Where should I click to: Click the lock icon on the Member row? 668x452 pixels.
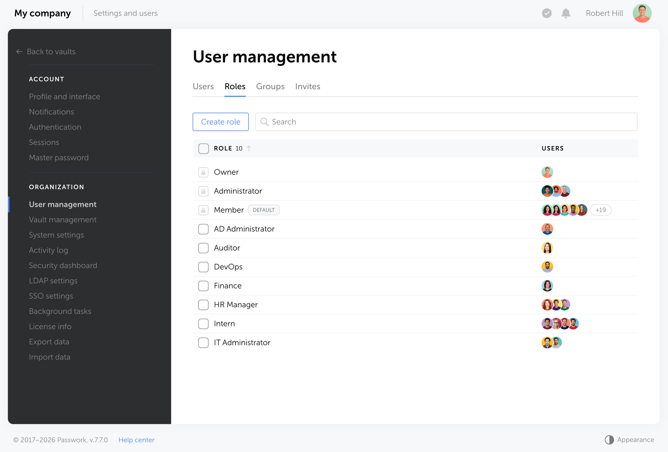[203, 210]
